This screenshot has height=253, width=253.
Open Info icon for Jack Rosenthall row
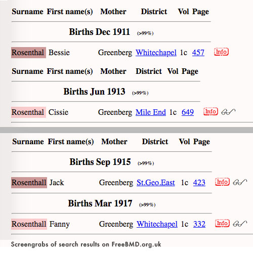point(222,182)
